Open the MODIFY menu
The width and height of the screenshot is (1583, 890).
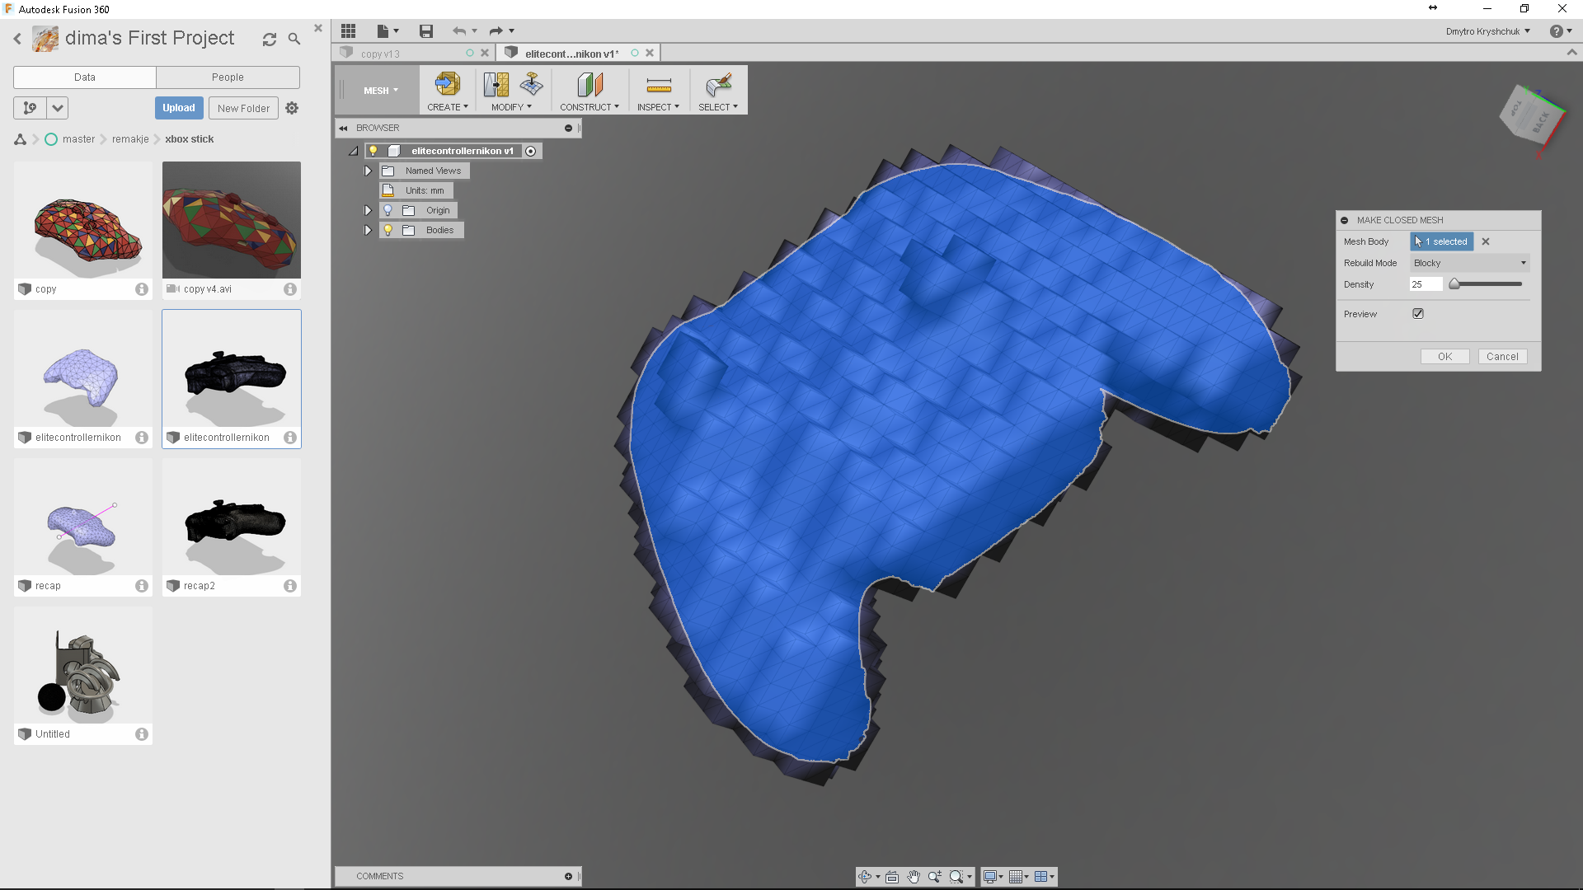point(511,107)
